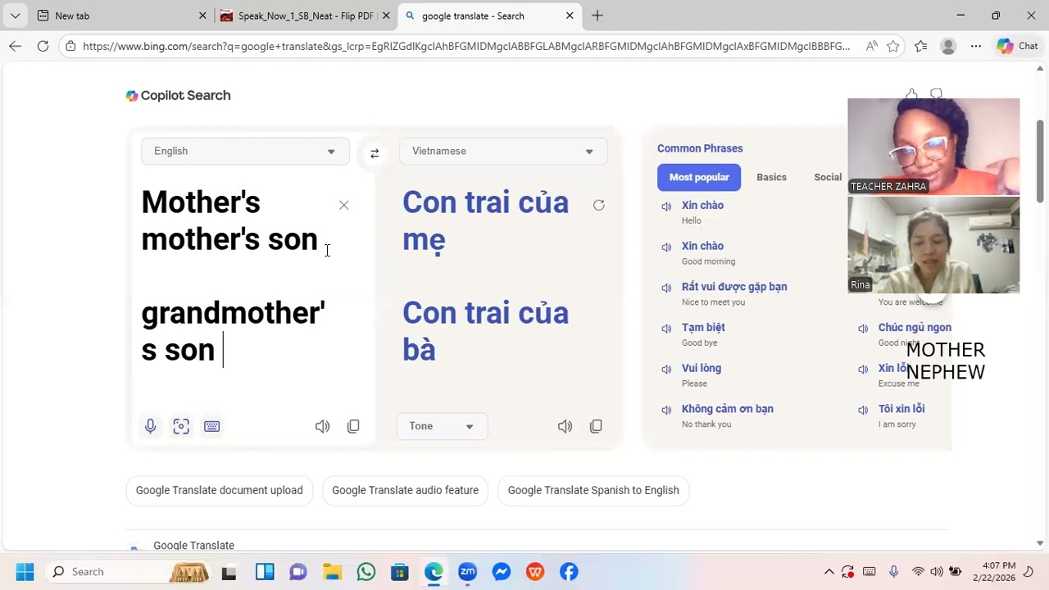Click the Read aloud icon in address bar
This screenshot has height=590, width=1049.
871,47
